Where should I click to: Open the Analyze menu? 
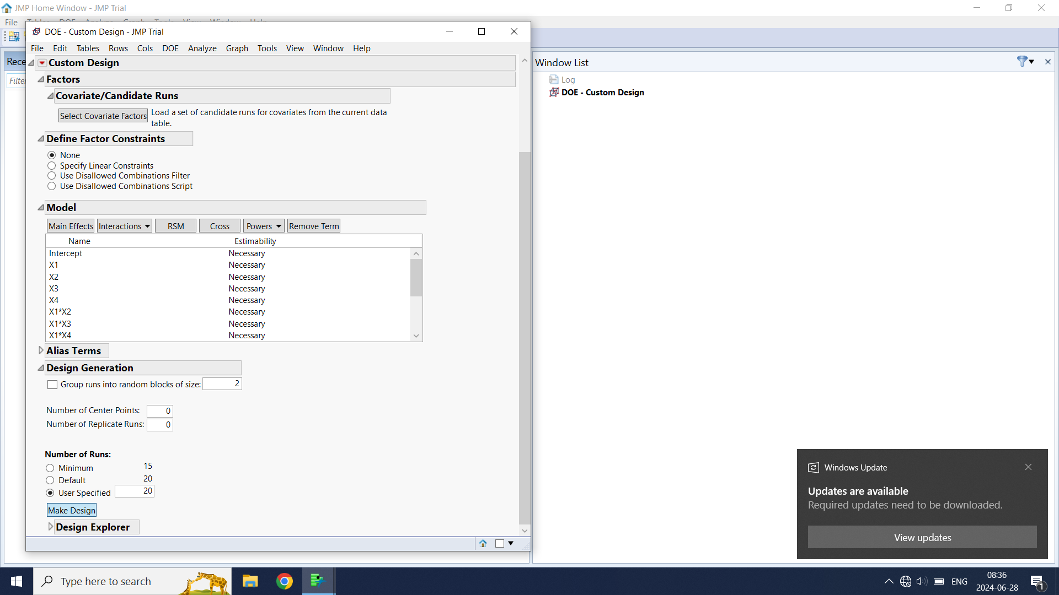202,48
